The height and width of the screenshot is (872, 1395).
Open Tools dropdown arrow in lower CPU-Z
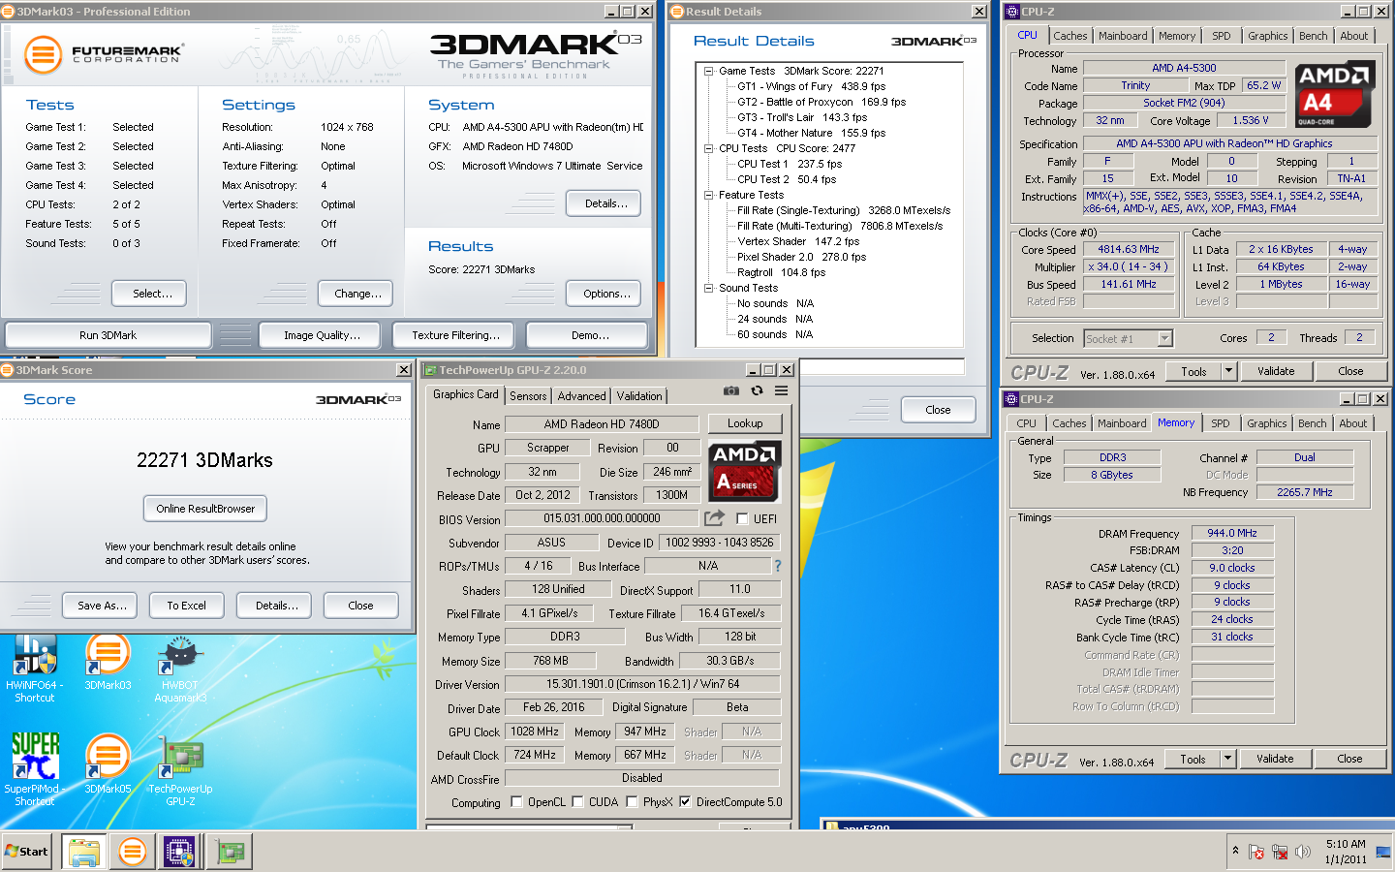pos(1228,759)
